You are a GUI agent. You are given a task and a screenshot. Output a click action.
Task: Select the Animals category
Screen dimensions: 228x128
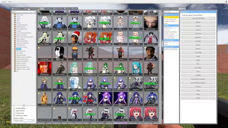[19, 23]
